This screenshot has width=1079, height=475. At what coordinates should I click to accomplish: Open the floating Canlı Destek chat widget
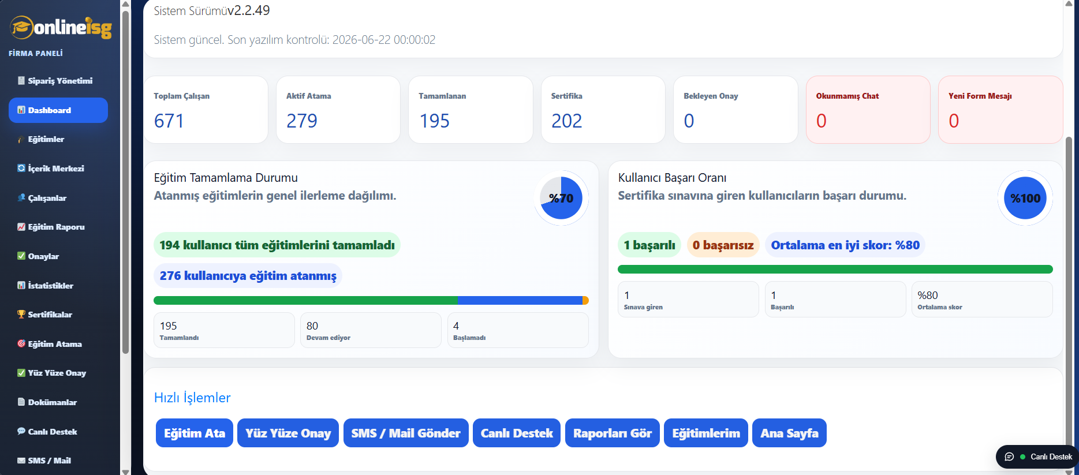pyautogui.click(x=1037, y=457)
